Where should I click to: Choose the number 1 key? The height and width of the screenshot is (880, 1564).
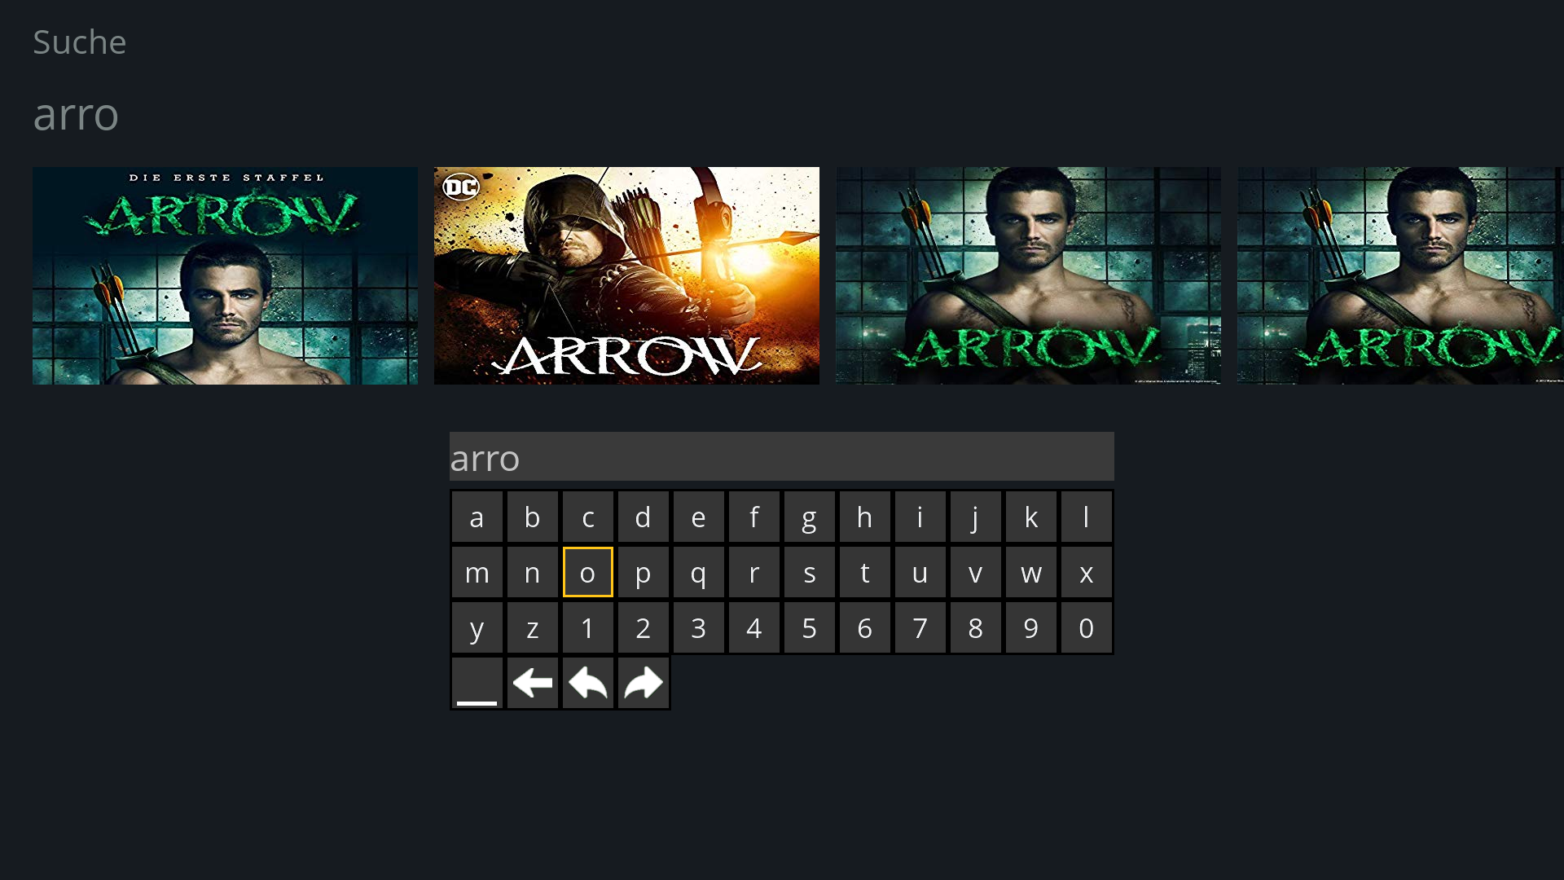(588, 627)
